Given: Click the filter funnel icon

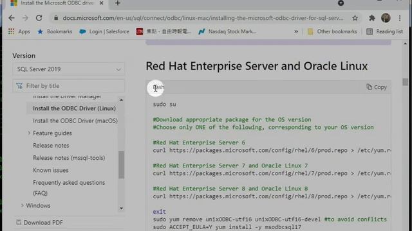Looking at the screenshot, I should pos(19,86).
